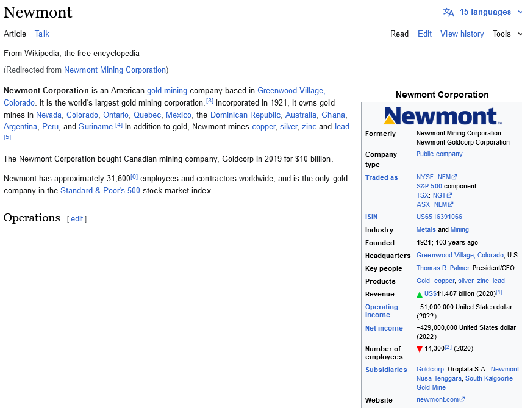Screen dimensions: 522x408
Task: Open the Subsidiaries label link
Action: [386, 370]
